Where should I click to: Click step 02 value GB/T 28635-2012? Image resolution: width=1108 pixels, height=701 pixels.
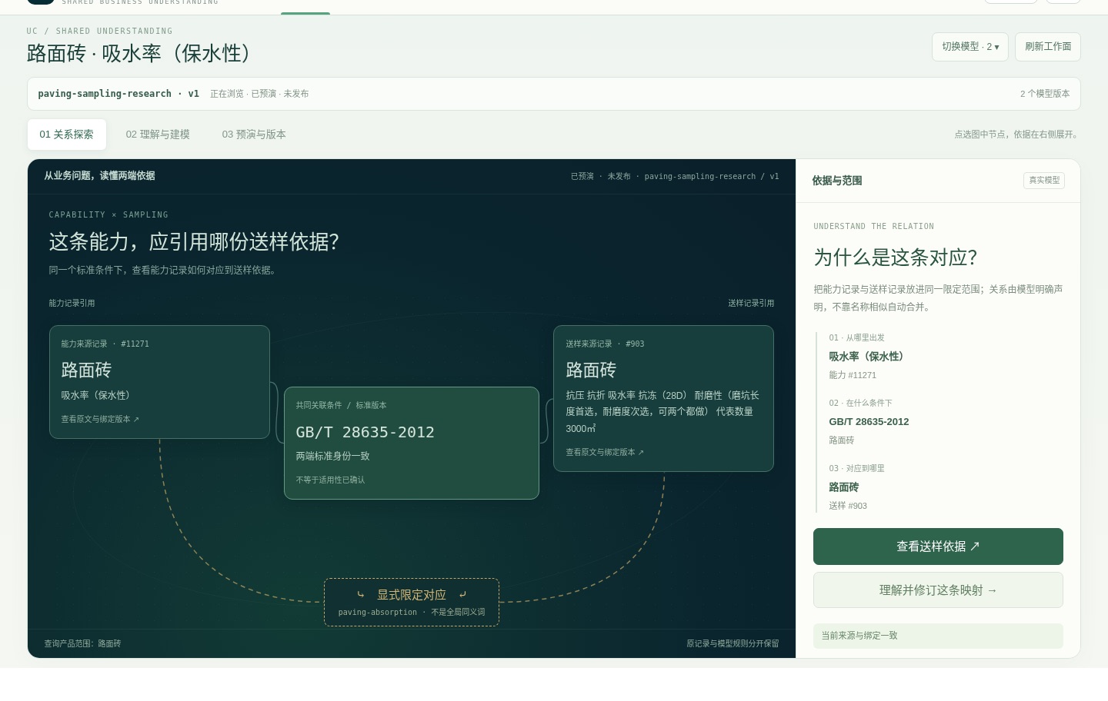(869, 422)
